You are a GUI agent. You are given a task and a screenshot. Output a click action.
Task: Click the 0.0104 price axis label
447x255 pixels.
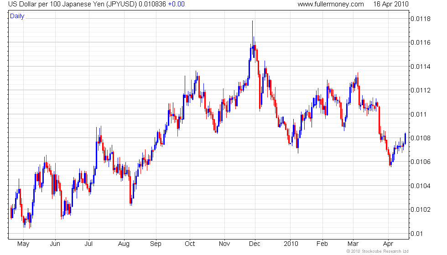[x=421, y=186]
